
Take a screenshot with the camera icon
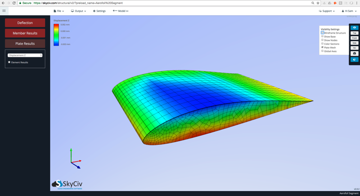pyautogui.click(x=354, y=53)
